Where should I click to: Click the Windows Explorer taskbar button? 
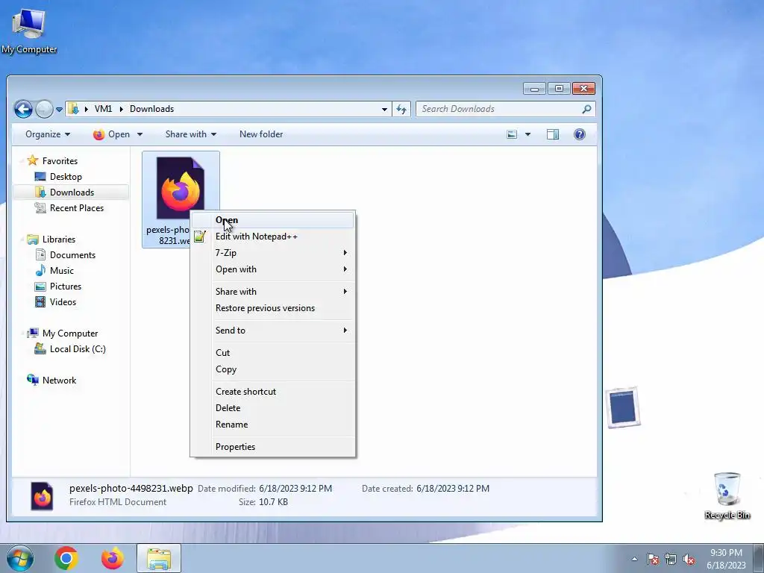click(159, 558)
